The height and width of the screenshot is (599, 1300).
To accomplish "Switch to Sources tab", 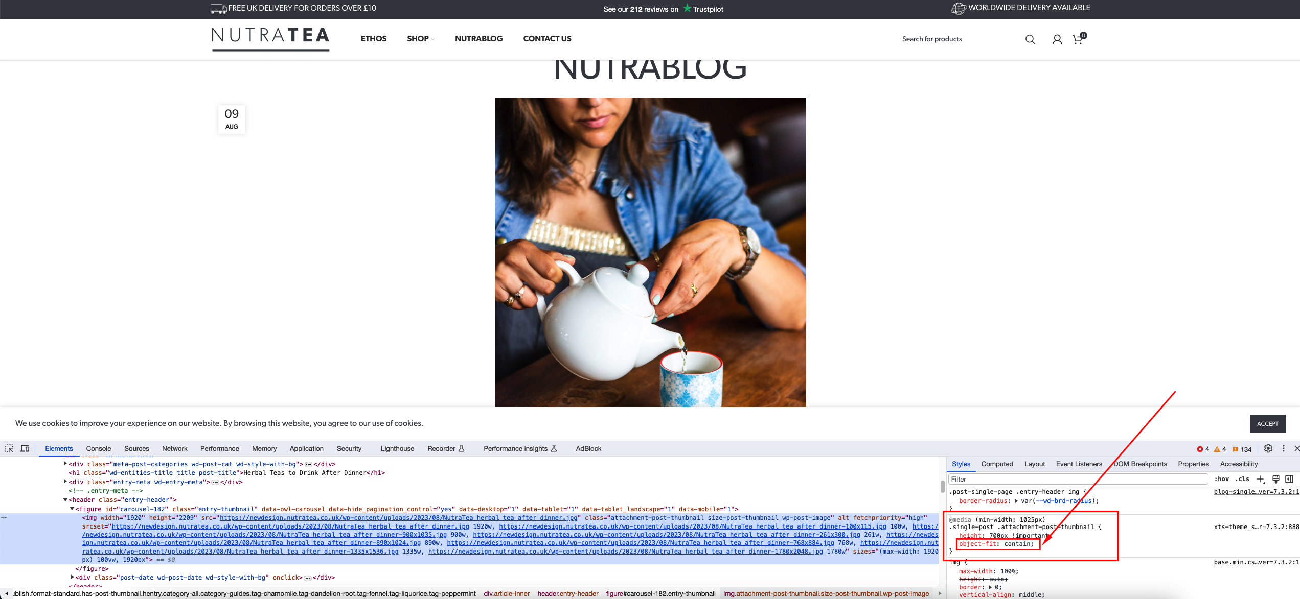I will click(x=136, y=449).
